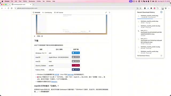Screen dimensions: 171x96
Task: Open a new tab with plus button
Action: [34, 5]
